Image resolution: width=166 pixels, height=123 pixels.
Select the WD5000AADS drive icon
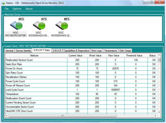click(x=39, y=26)
